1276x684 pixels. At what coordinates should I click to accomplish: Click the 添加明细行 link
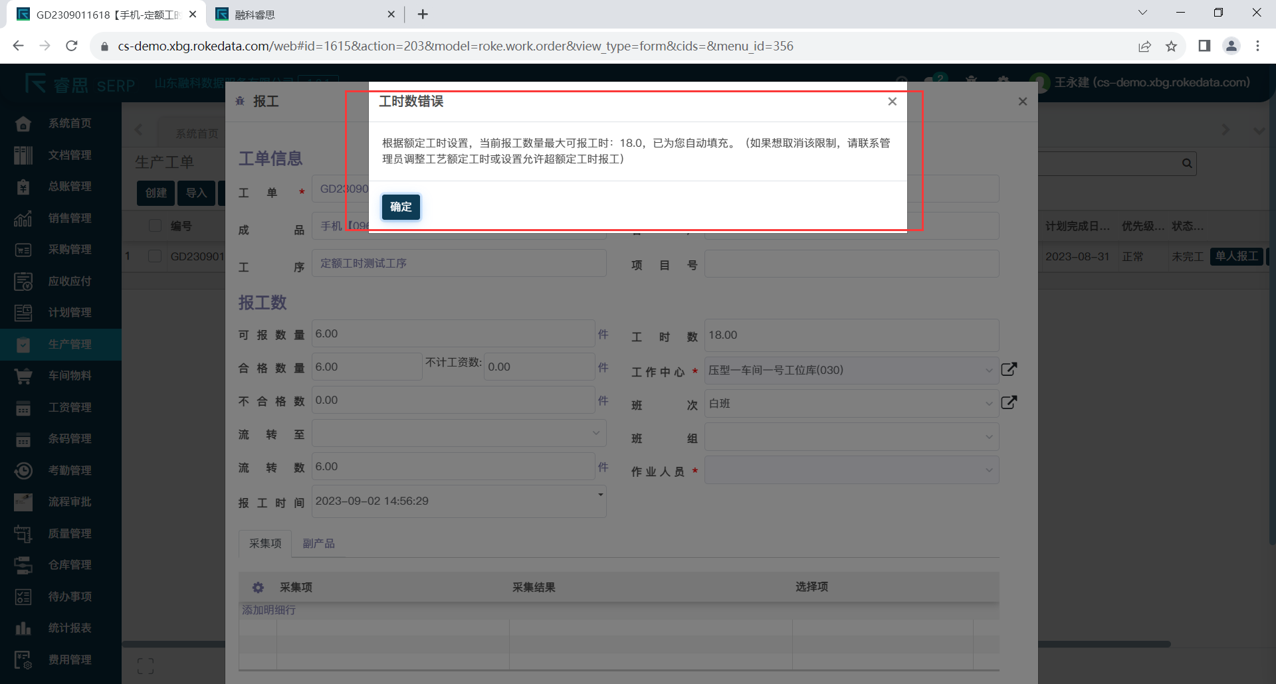(x=268, y=610)
